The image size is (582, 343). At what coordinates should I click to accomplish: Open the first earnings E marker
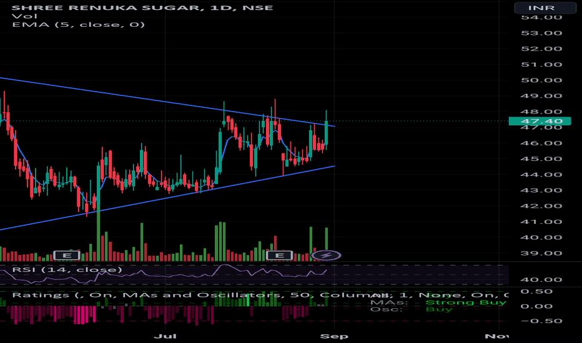coord(67,255)
